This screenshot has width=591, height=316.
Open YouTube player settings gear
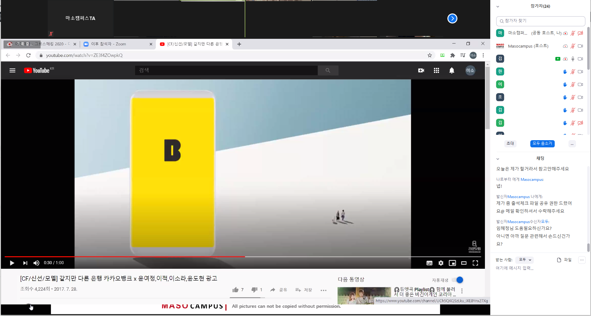point(441,263)
